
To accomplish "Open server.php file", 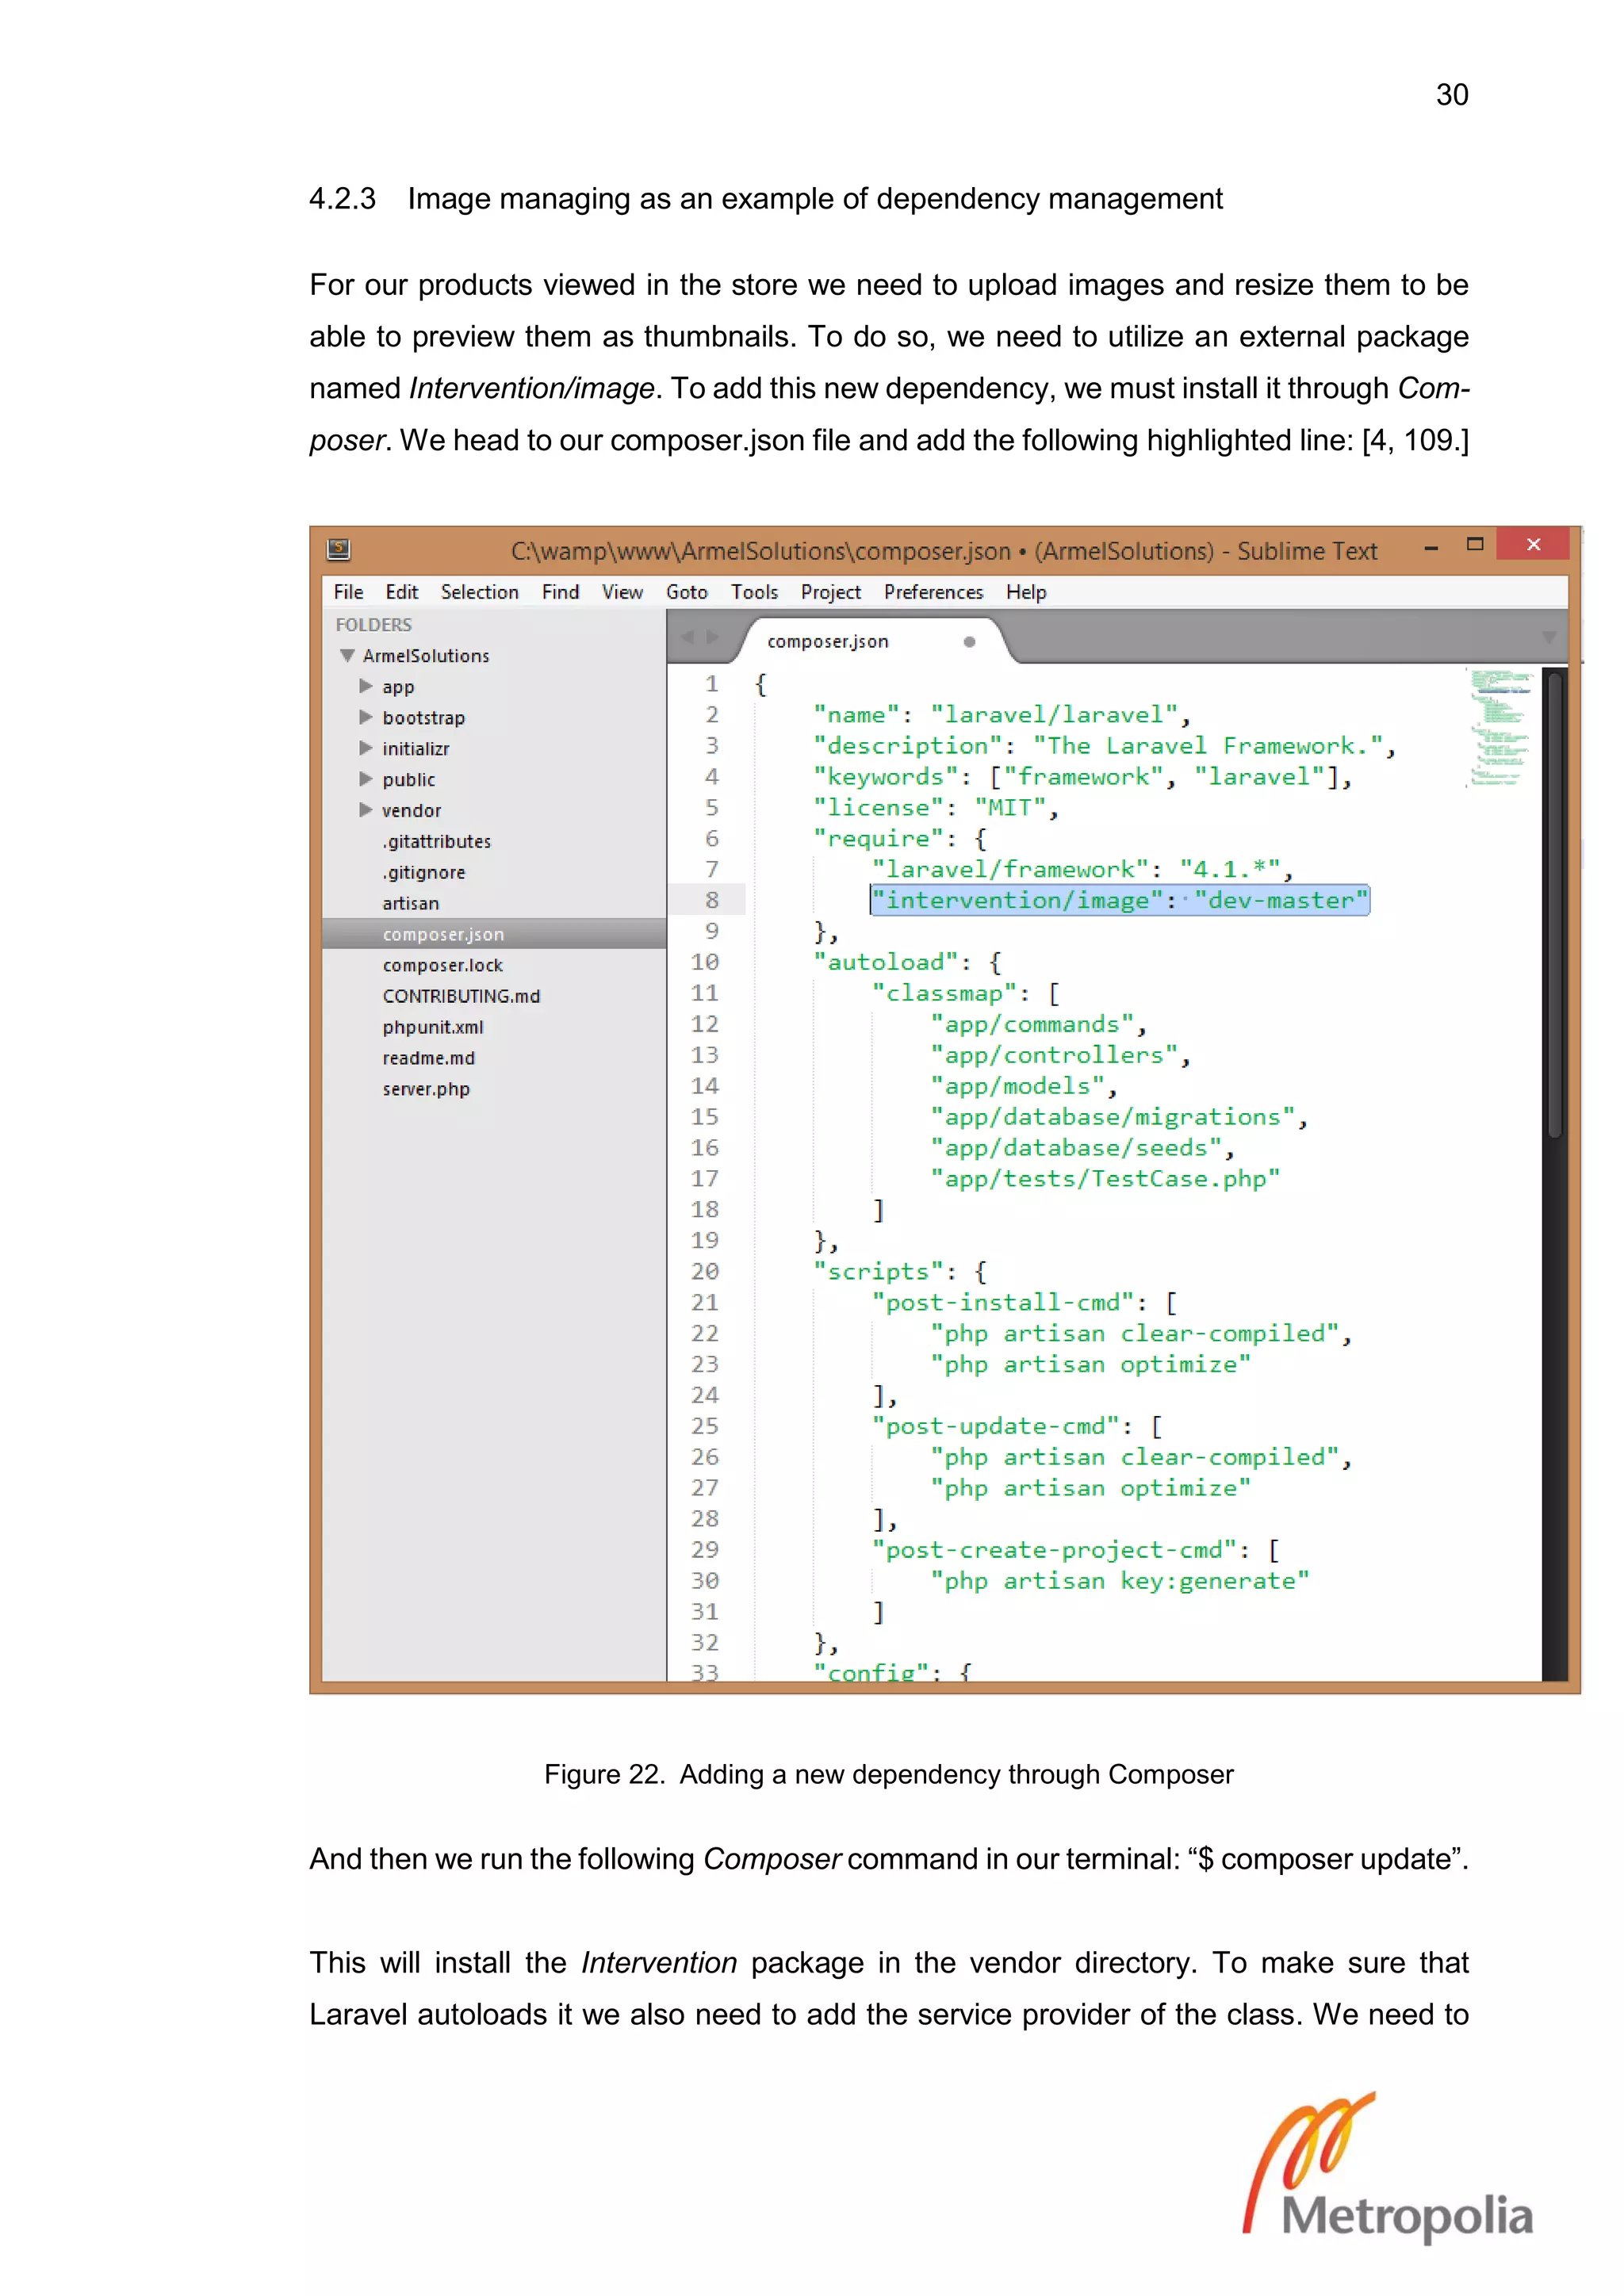I will pos(426,1089).
